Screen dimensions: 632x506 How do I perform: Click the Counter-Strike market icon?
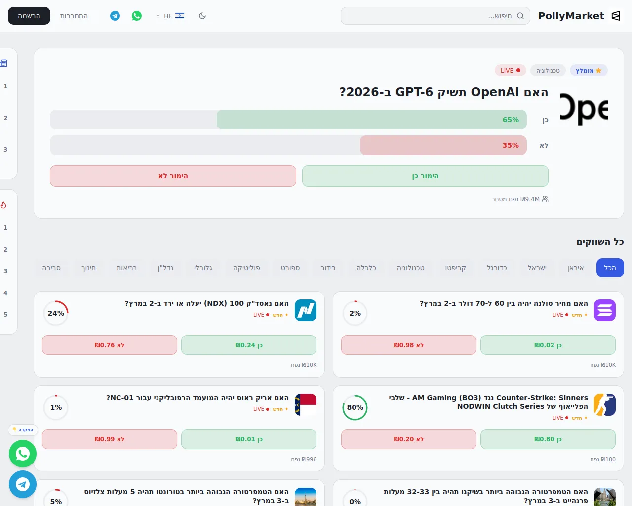point(605,405)
